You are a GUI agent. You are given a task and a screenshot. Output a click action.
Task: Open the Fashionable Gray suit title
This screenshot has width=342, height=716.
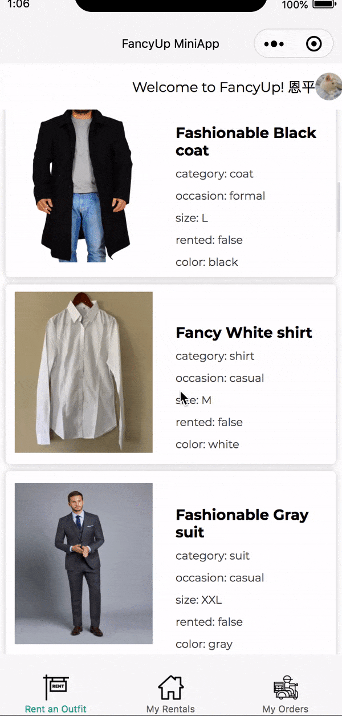tap(242, 523)
